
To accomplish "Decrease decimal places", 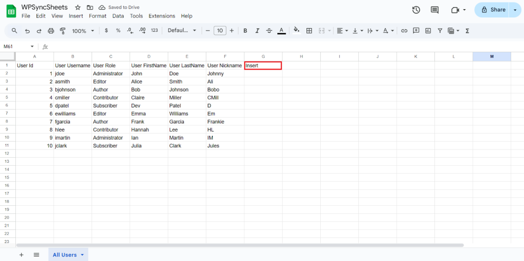I will coord(130,31).
